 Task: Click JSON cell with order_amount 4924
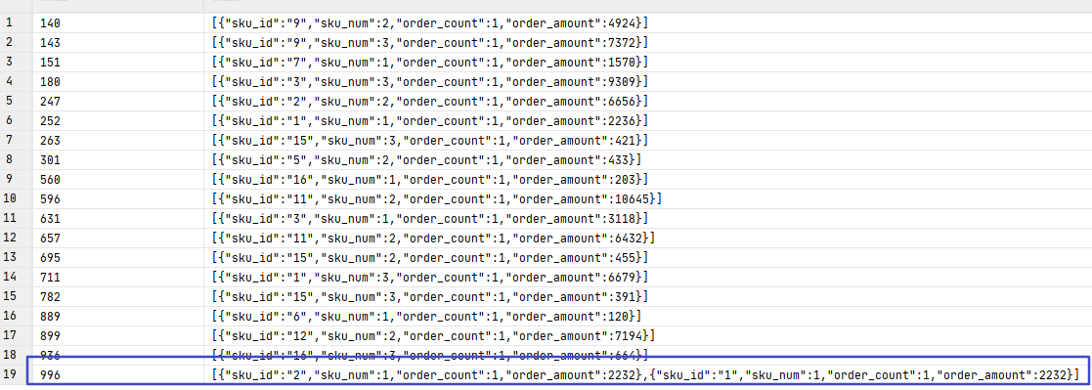647,23
